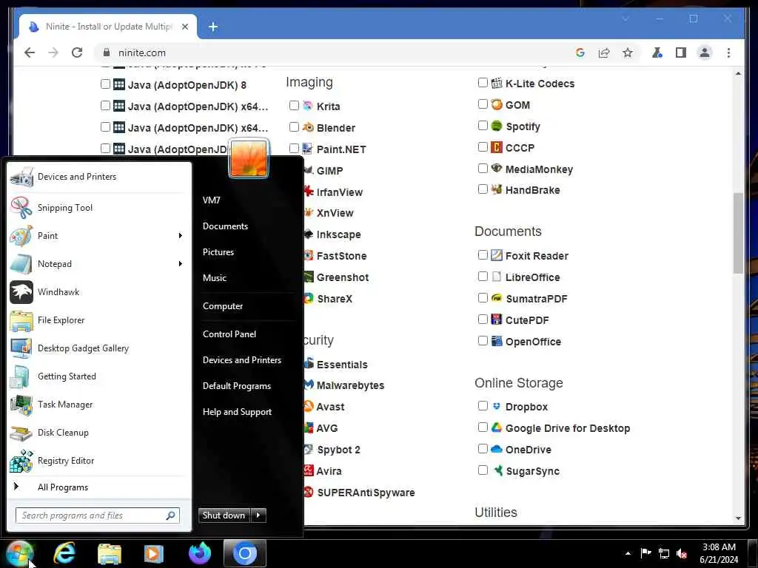Viewport: 758px width, 568px height.
Task: Select Google Drive for Desktop checkbox
Action: pyautogui.click(x=483, y=427)
